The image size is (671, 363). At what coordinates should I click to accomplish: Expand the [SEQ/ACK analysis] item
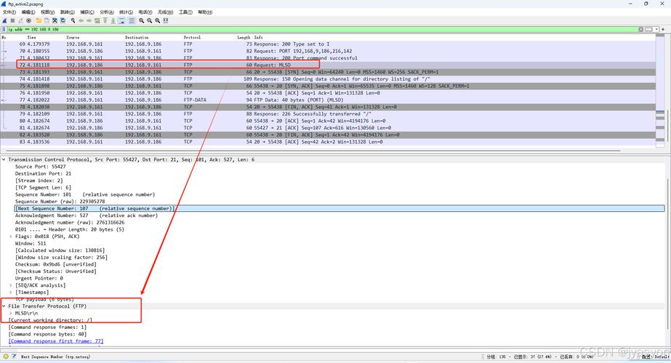pos(11,285)
